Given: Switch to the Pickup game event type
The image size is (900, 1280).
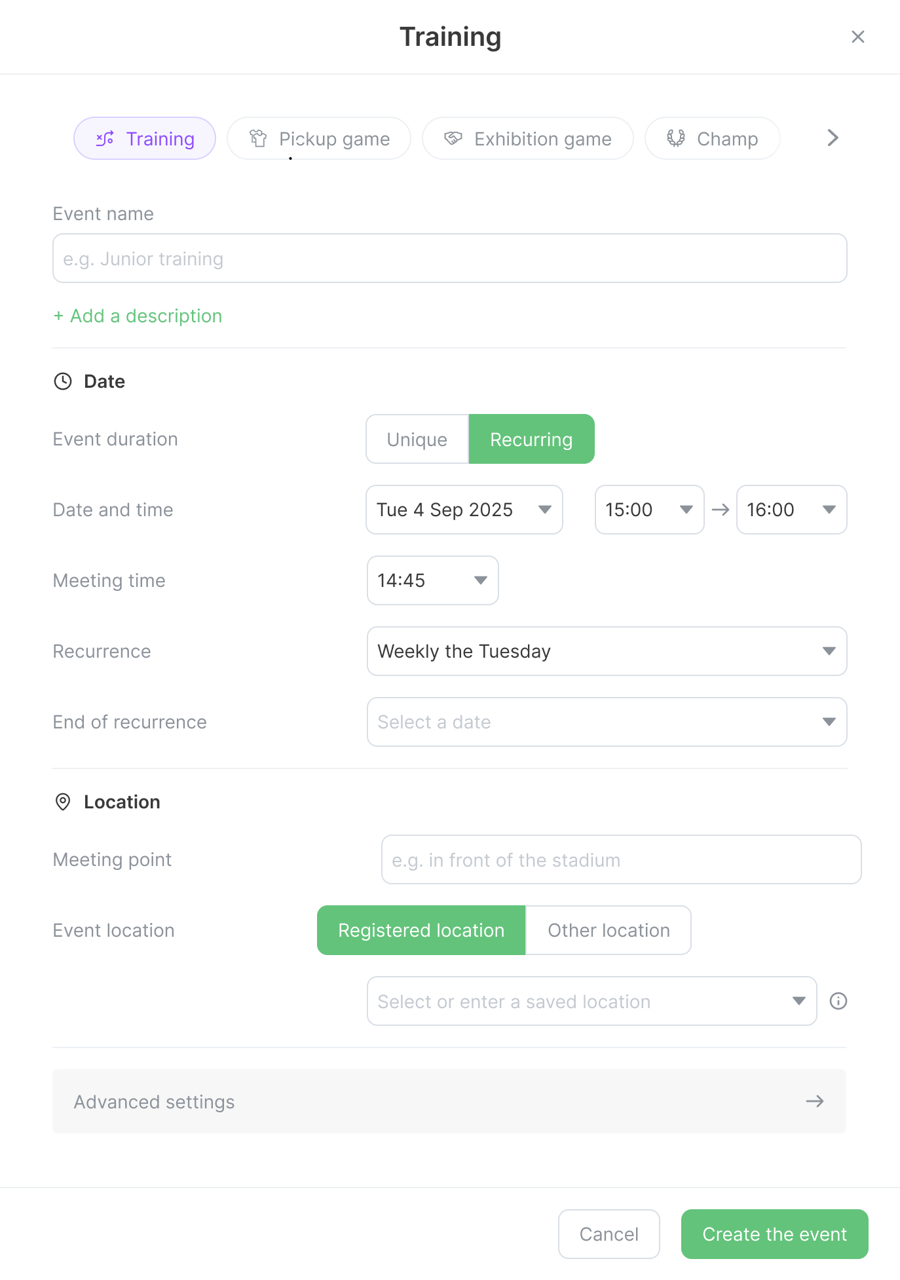Looking at the screenshot, I should tap(319, 138).
